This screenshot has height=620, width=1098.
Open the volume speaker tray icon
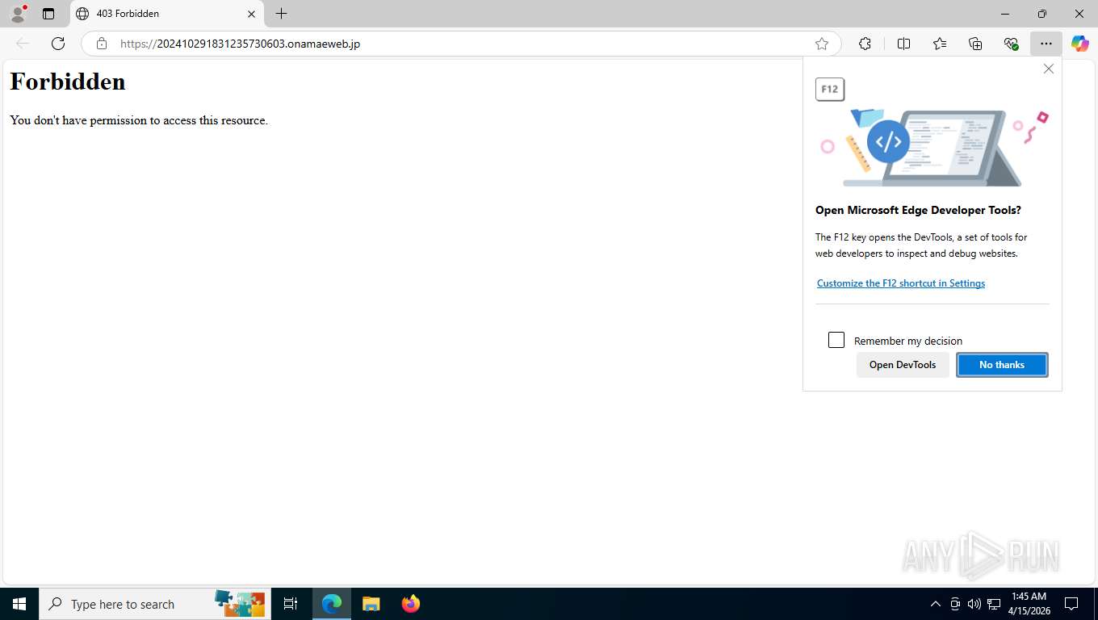click(x=974, y=604)
